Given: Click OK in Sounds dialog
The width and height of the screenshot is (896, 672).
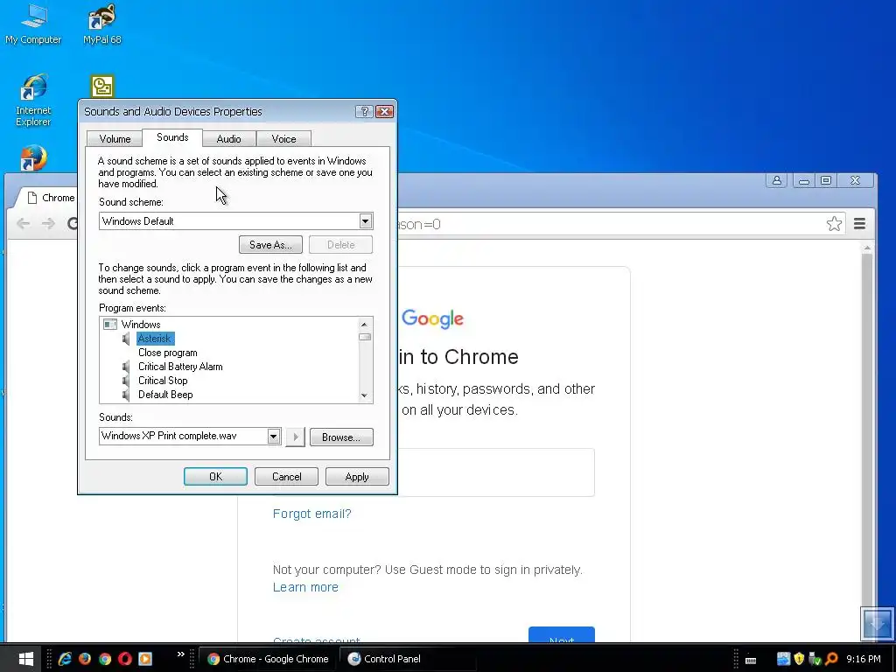Looking at the screenshot, I should (215, 477).
